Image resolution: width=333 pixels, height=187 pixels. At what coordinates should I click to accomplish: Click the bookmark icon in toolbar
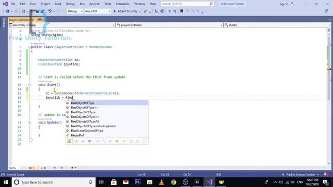(182, 11)
